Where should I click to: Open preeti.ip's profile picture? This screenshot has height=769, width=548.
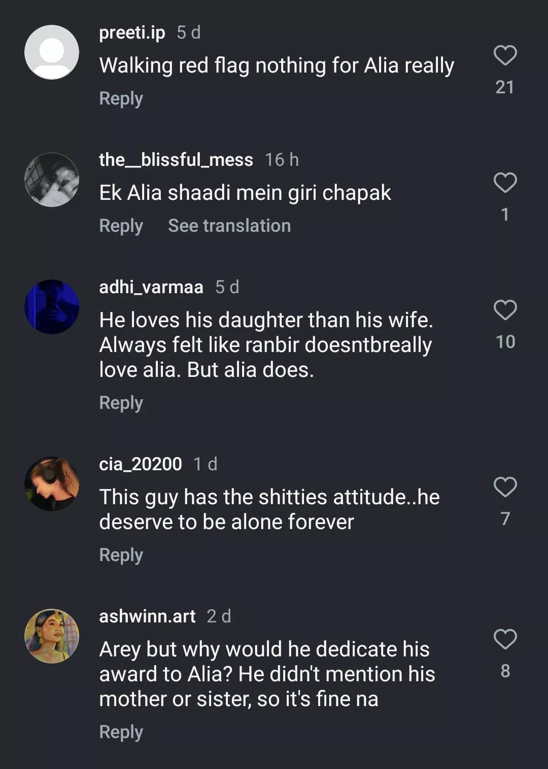coord(52,52)
